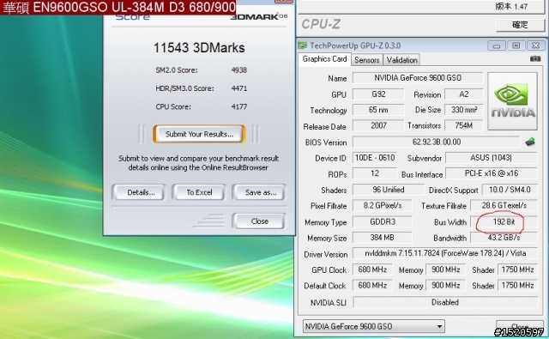Export score To Excel
The width and height of the screenshot is (549, 339).
click(199, 192)
